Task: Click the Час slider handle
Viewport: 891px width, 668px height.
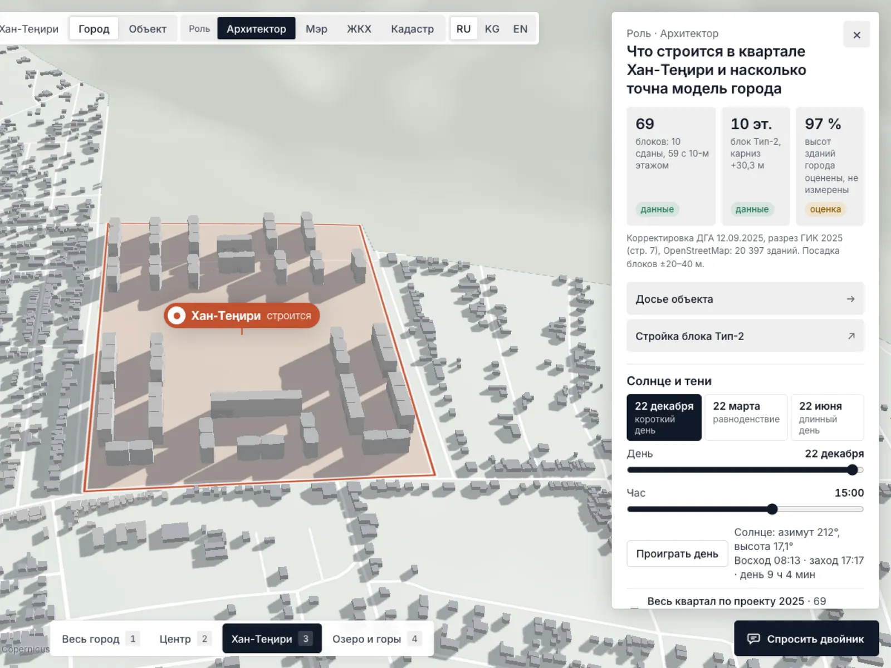Action: pyautogui.click(x=772, y=509)
